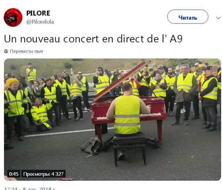Click the tweet text about A9 concert

pyautogui.click(x=93, y=39)
